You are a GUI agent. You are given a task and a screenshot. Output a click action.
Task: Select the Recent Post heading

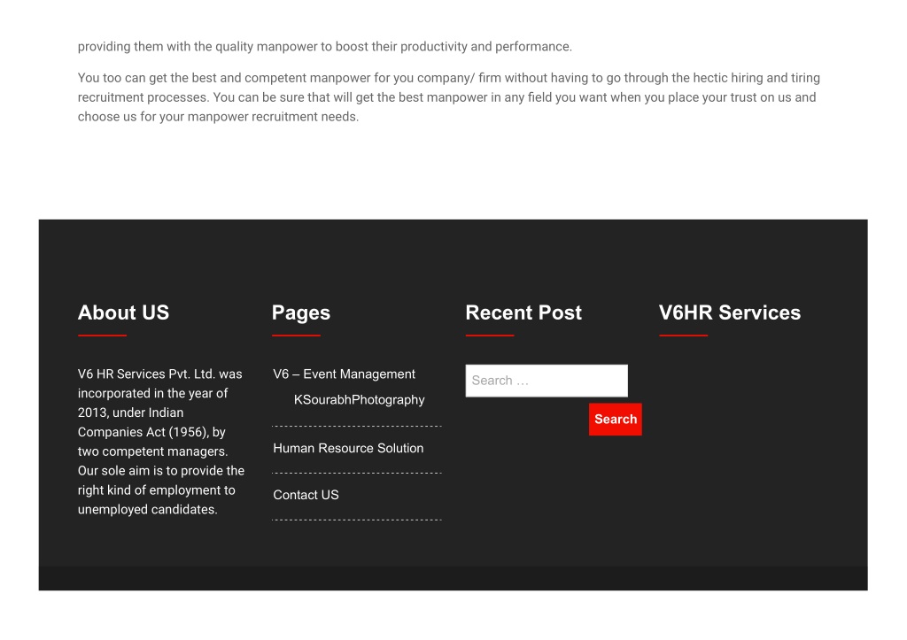point(523,312)
